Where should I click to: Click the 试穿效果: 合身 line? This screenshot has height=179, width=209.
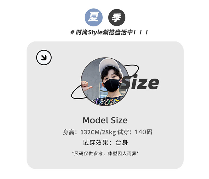click(x=105, y=143)
